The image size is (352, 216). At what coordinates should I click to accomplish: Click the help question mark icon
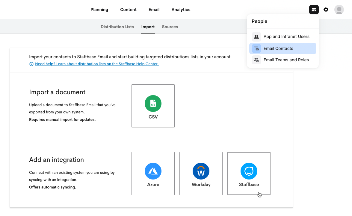(x=31, y=64)
